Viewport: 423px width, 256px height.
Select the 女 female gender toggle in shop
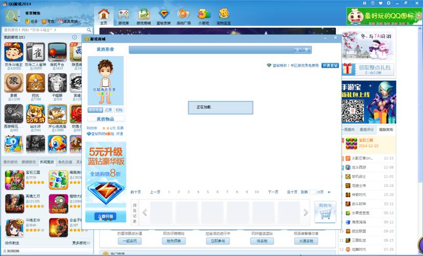[x=298, y=50]
